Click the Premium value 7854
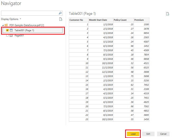 (x=142, y=54)
